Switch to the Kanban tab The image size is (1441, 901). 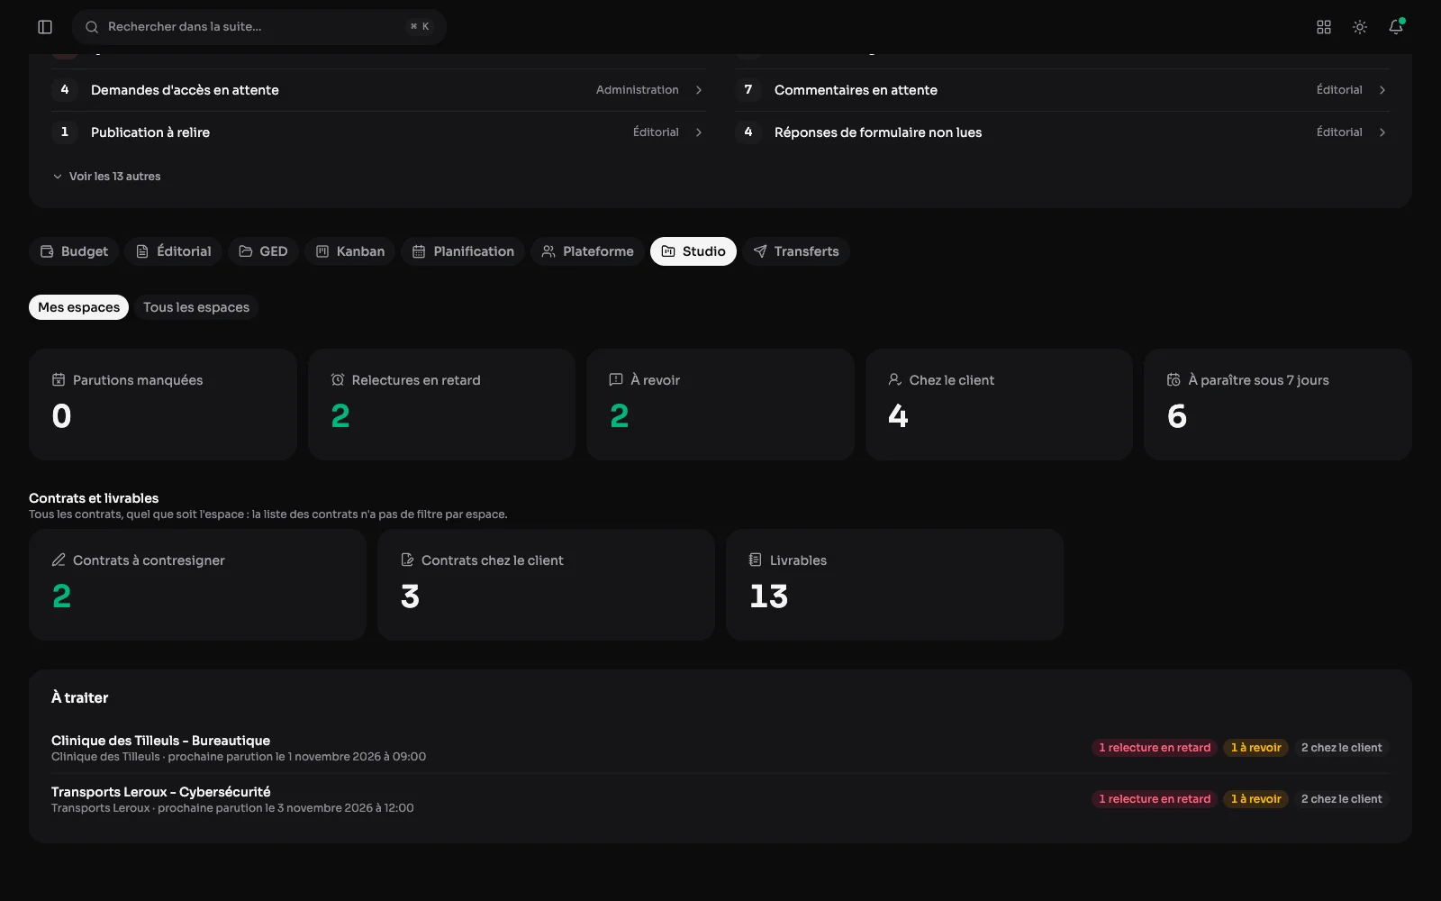pyautogui.click(x=350, y=251)
